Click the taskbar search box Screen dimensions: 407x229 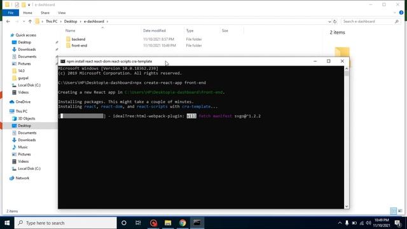[66, 223]
